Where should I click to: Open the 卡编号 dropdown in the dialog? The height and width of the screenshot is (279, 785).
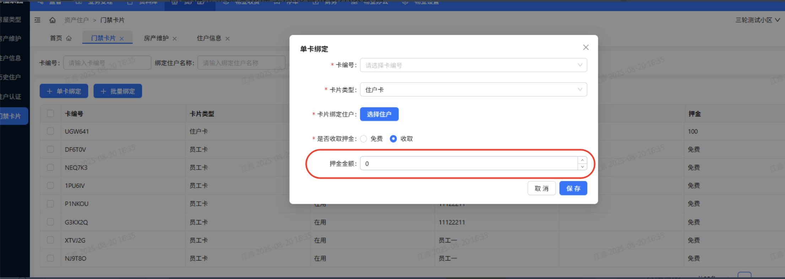pos(473,65)
